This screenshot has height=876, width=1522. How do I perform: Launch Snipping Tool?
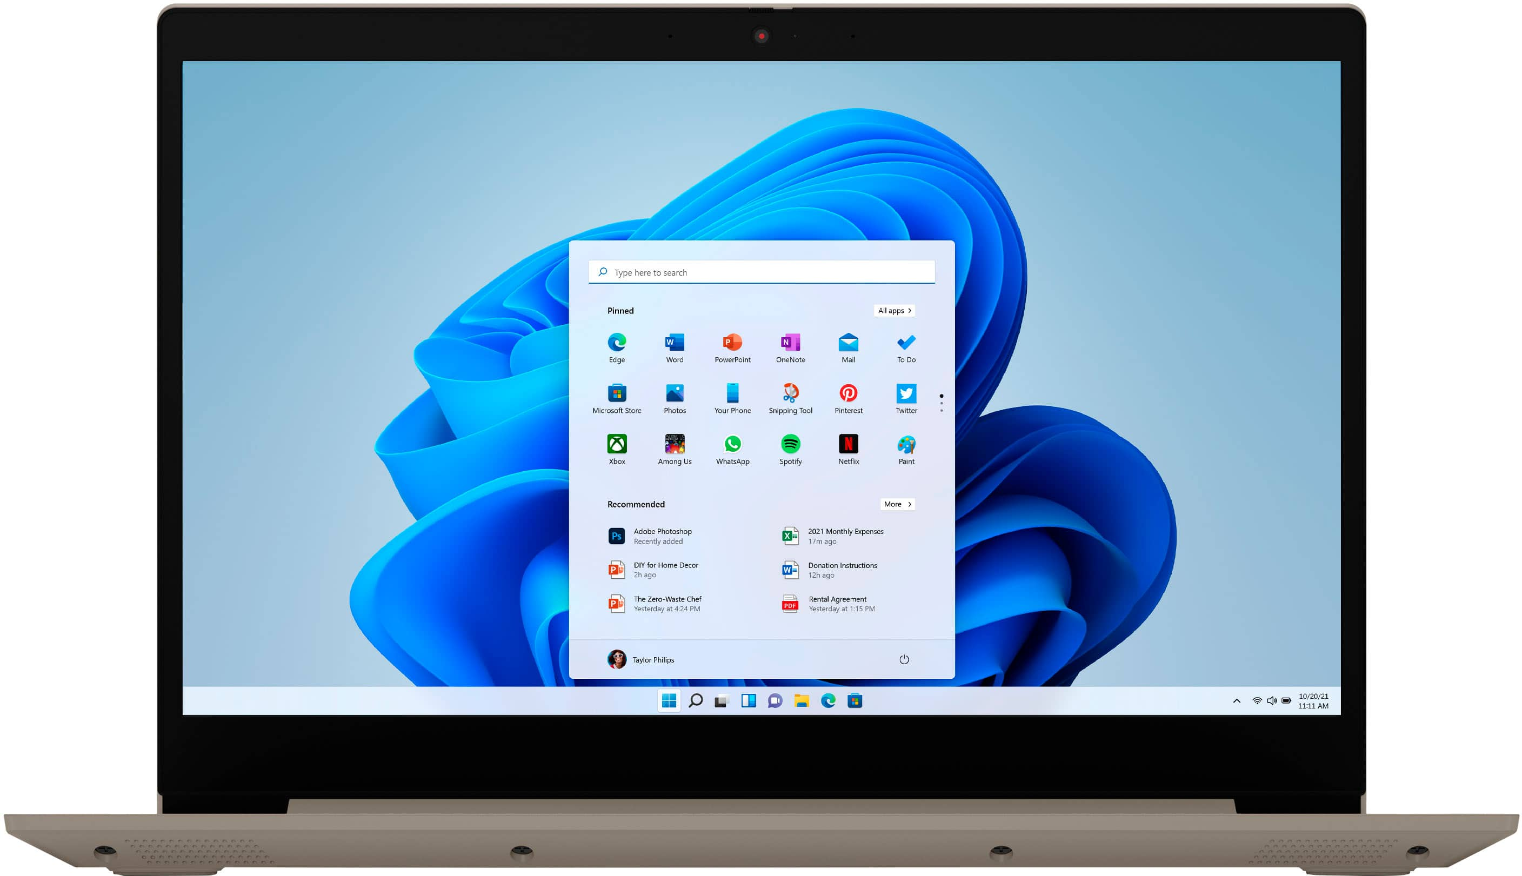click(x=788, y=396)
